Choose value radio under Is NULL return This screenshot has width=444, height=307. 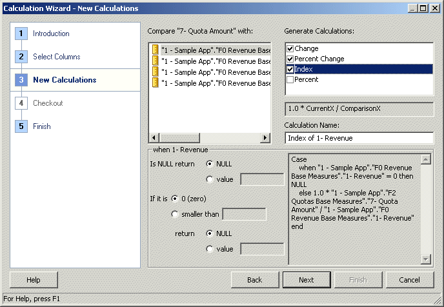point(210,179)
